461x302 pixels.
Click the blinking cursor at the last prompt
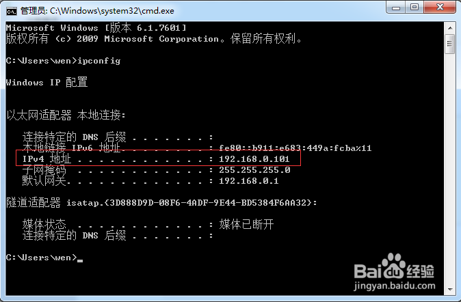(80, 260)
